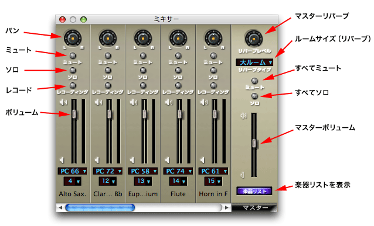The width and height of the screenshot is (374, 226).
Task: Click the master reverb level knob
Action: (254, 39)
